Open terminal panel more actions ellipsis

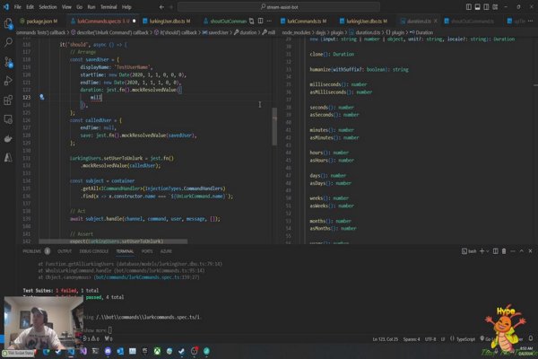513,251
